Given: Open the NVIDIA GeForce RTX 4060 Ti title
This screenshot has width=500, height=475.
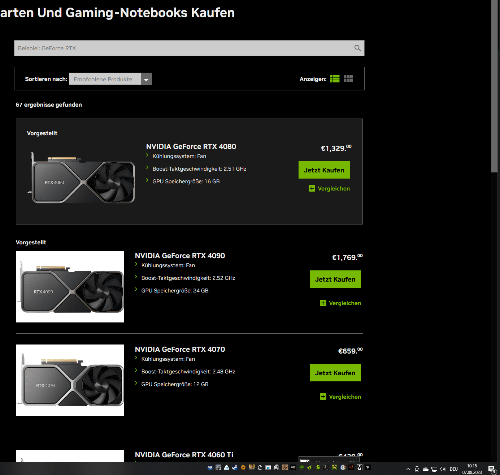Looking at the screenshot, I should (184, 455).
